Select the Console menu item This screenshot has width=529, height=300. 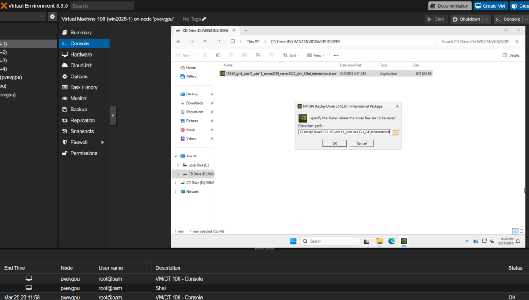(x=85, y=43)
